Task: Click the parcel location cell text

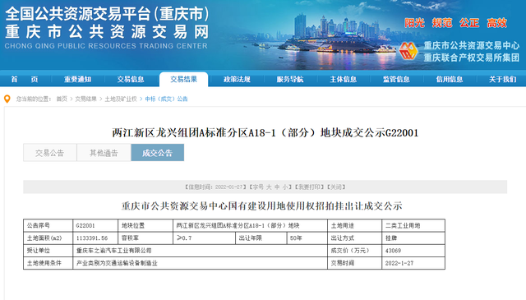Action: 238,226
